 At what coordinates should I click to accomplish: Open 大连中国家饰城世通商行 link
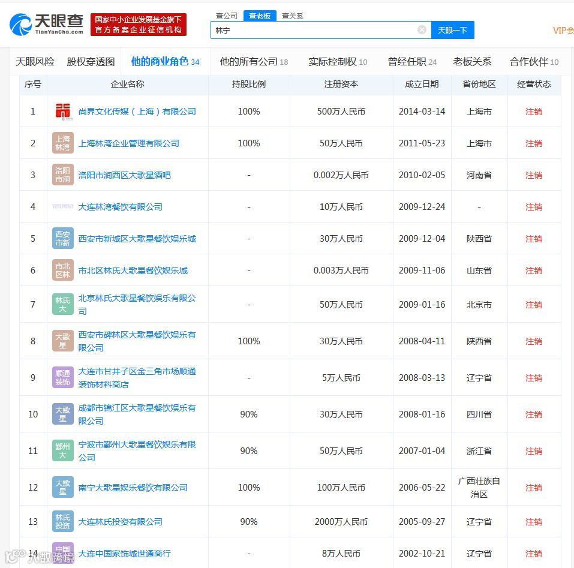125,554
